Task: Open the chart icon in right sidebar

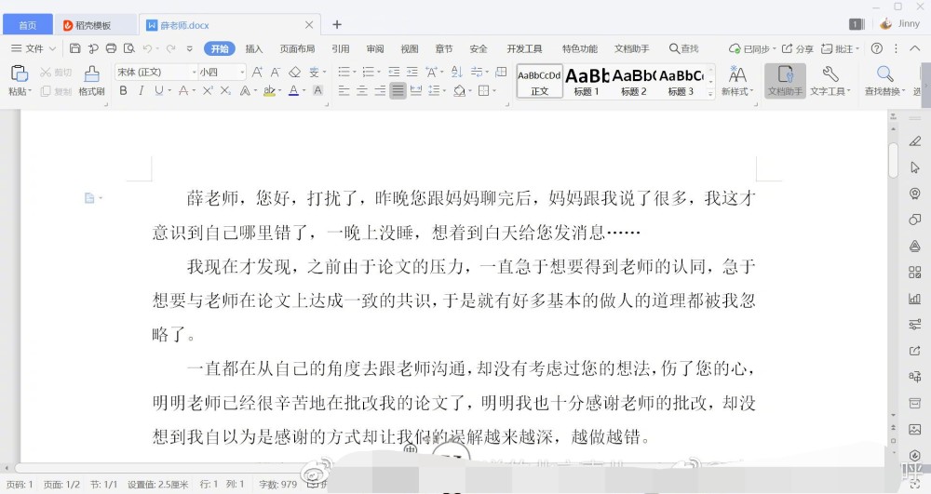Action: pos(915,299)
